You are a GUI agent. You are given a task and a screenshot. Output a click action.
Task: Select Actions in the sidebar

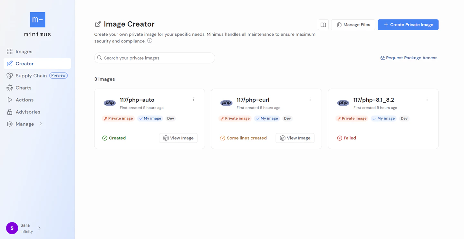click(24, 100)
